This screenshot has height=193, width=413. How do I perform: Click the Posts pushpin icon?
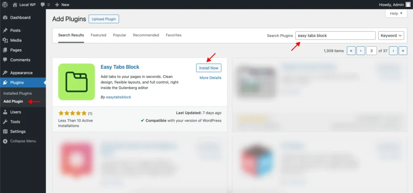coord(5,31)
